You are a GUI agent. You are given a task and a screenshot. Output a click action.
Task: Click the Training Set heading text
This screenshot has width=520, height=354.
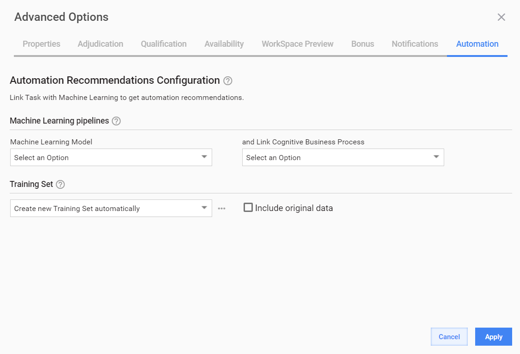point(31,184)
